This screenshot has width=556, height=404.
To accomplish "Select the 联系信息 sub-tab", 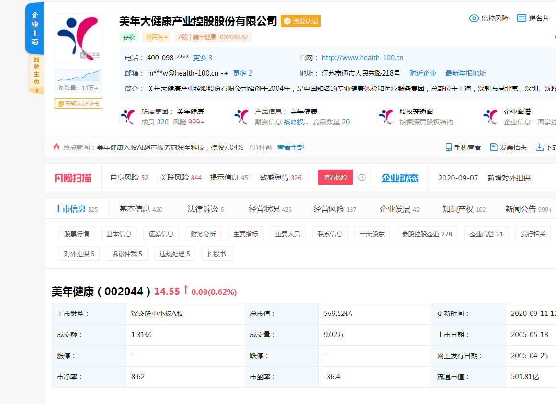I will click(330, 234).
